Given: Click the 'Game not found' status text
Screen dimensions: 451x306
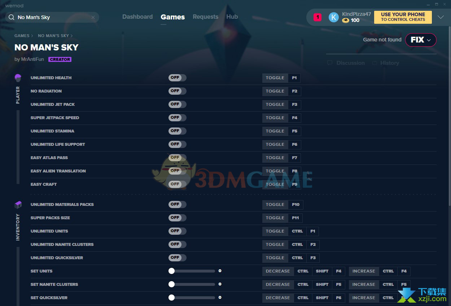Looking at the screenshot, I should point(382,40).
